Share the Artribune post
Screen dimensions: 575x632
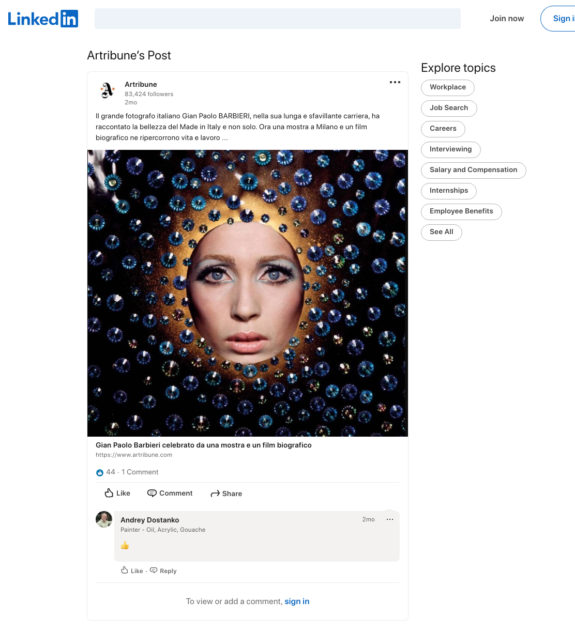point(226,494)
